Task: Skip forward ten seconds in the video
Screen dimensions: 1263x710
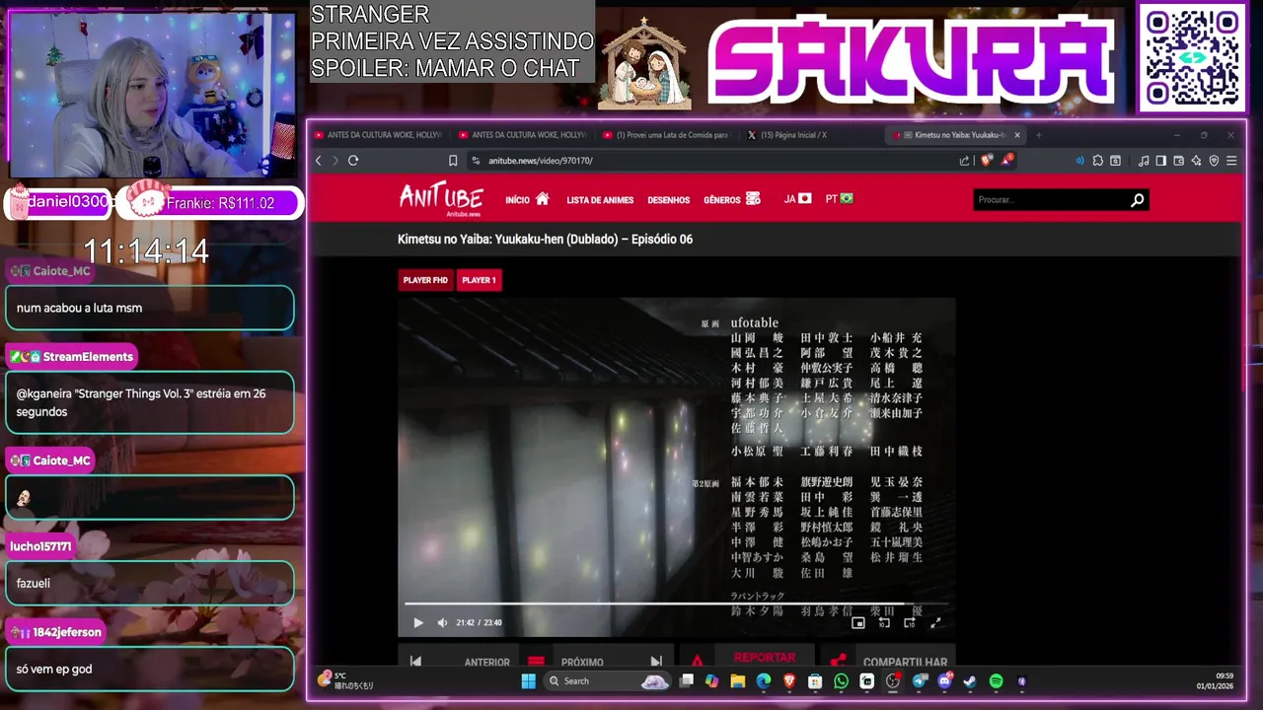Action: click(x=910, y=622)
